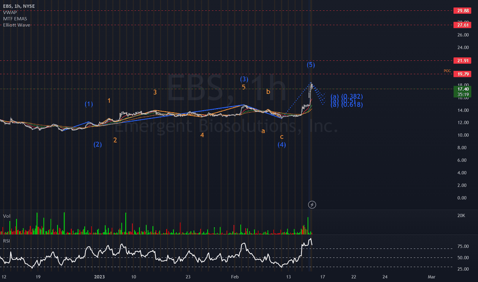Click the Vol pane label
478x282 pixels.
click(7, 216)
